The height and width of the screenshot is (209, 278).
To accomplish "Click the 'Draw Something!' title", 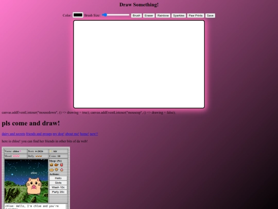I will click(139, 5).
